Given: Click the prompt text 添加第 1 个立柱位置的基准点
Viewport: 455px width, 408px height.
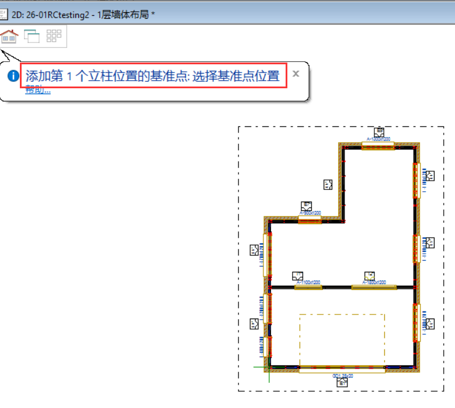Looking at the screenshot, I should click(x=107, y=76).
